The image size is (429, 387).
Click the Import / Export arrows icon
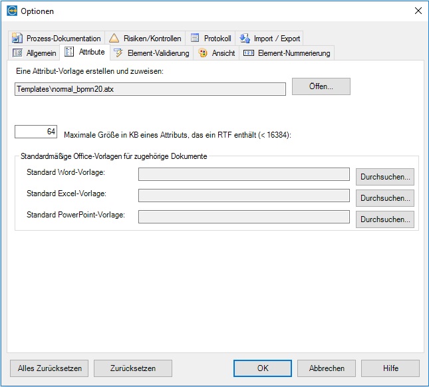click(245, 39)
